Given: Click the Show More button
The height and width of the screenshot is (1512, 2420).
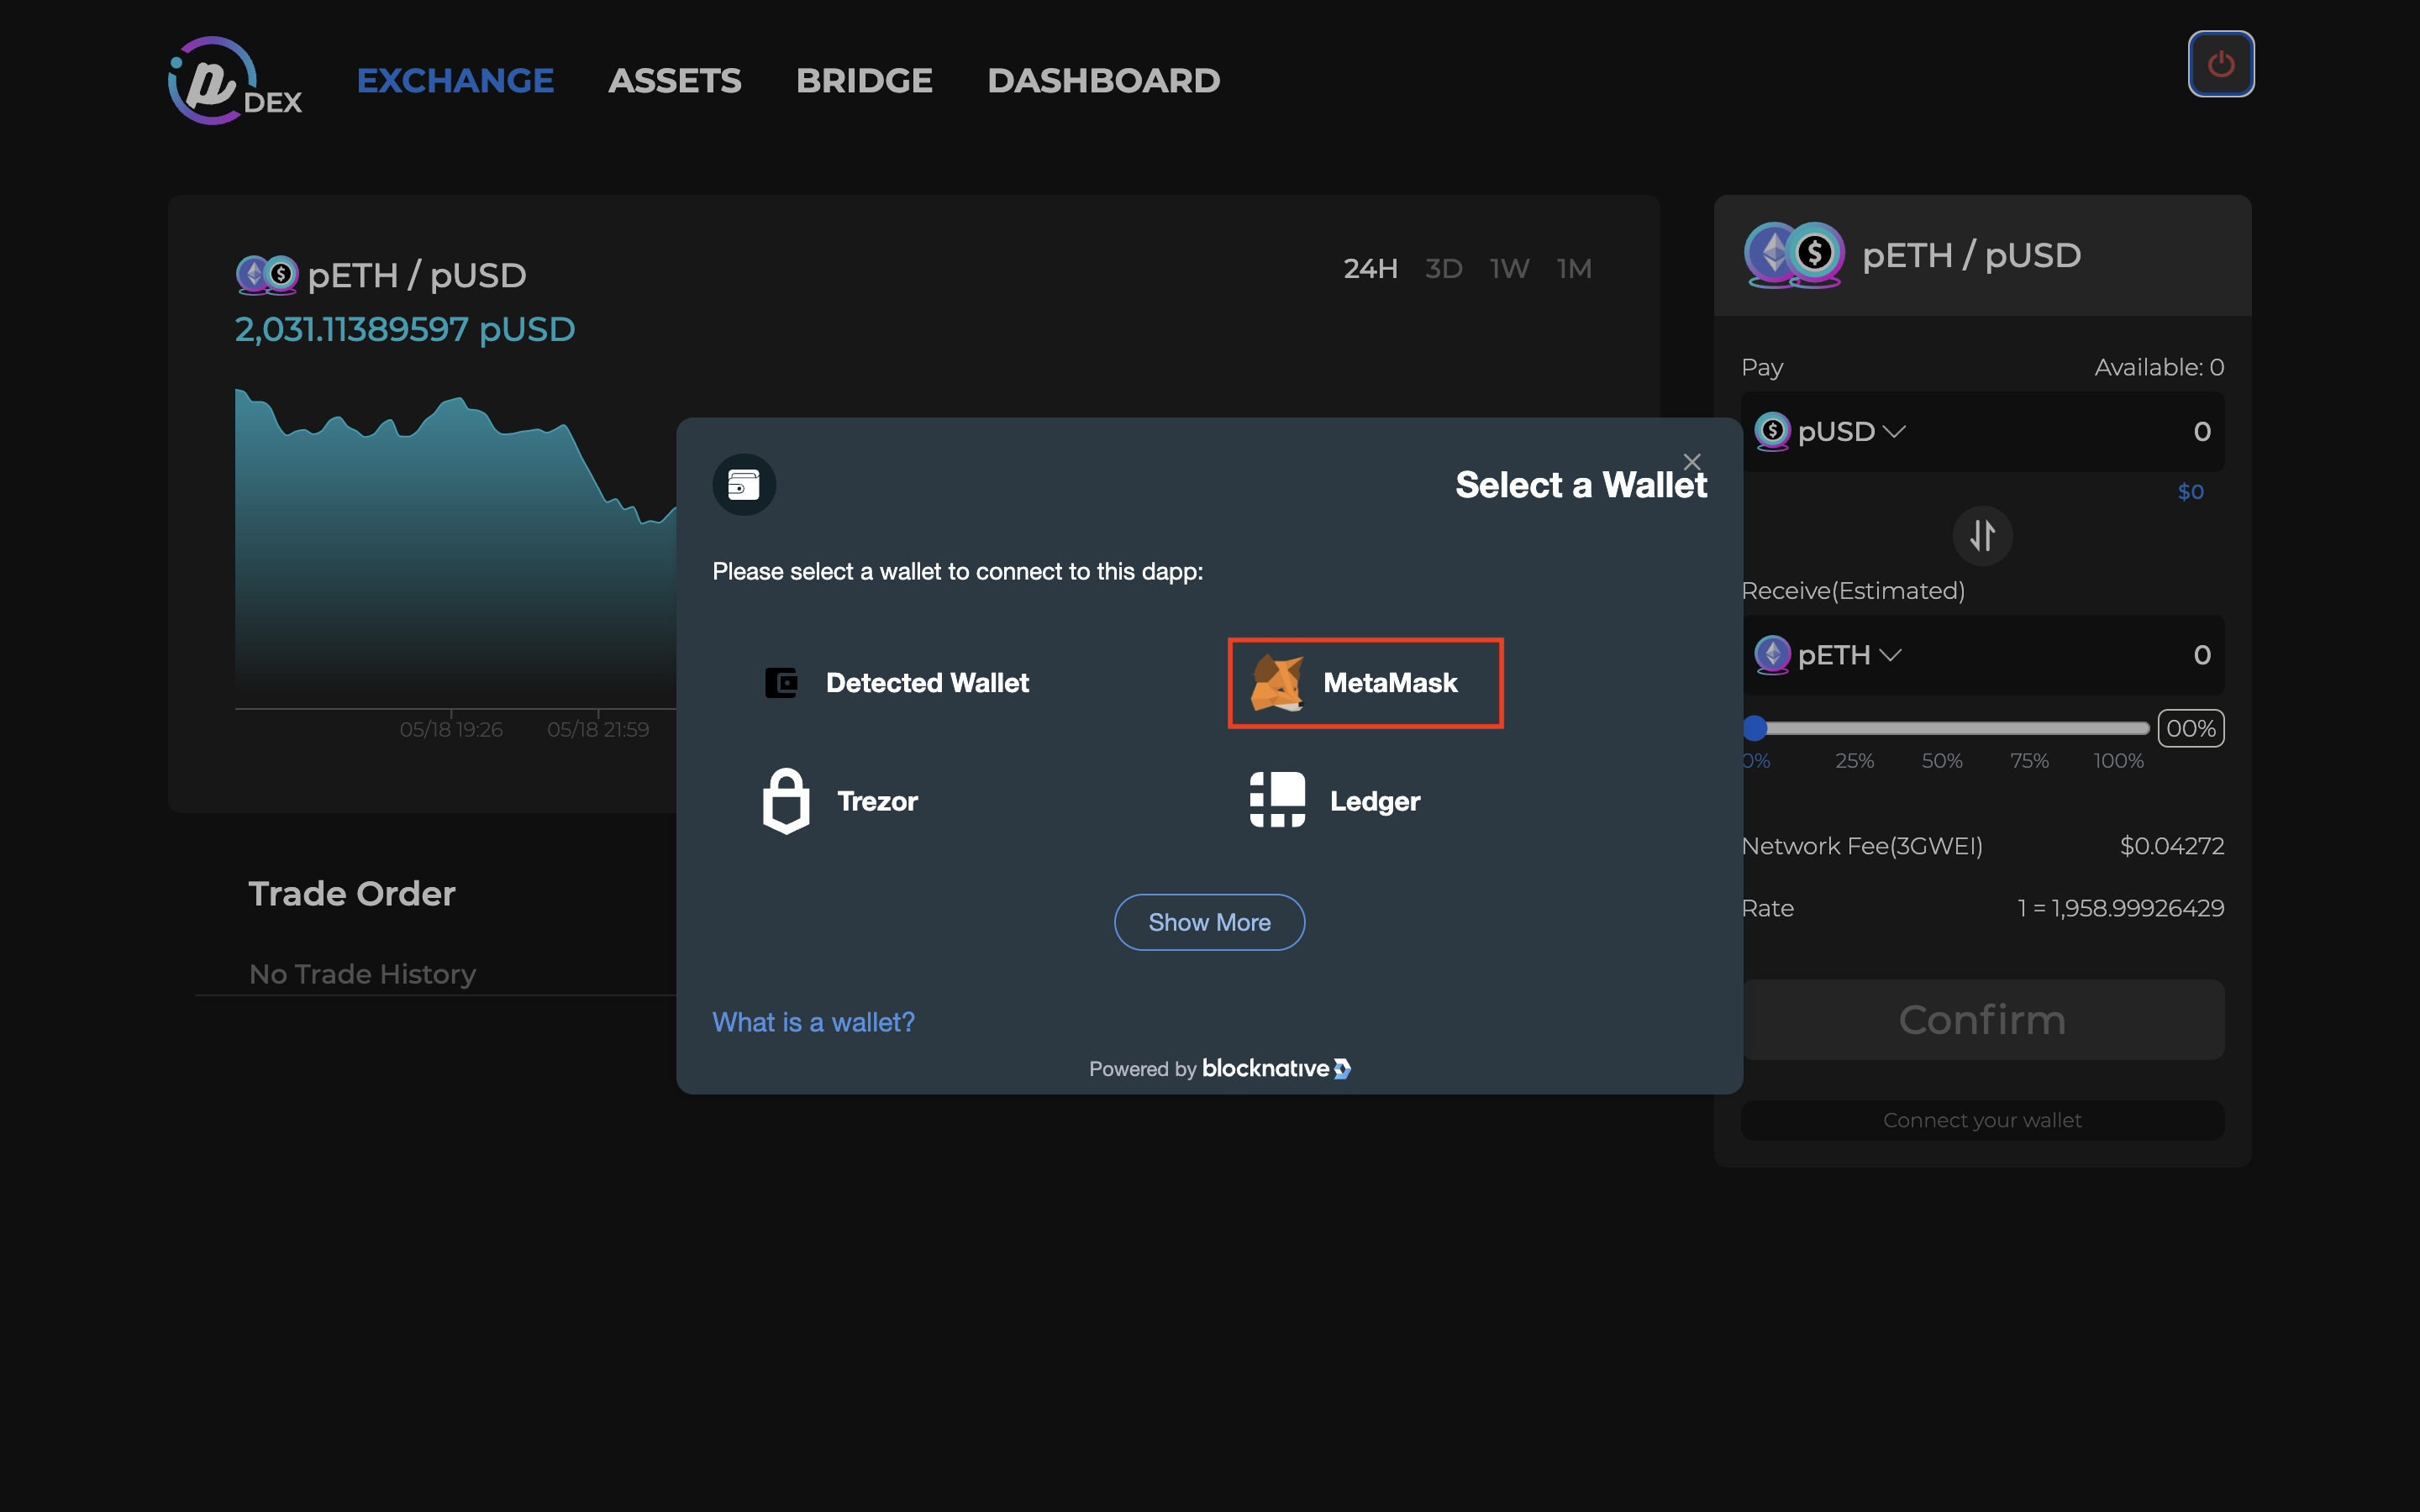Looking at the screenshot, I should pos(1209,922).
